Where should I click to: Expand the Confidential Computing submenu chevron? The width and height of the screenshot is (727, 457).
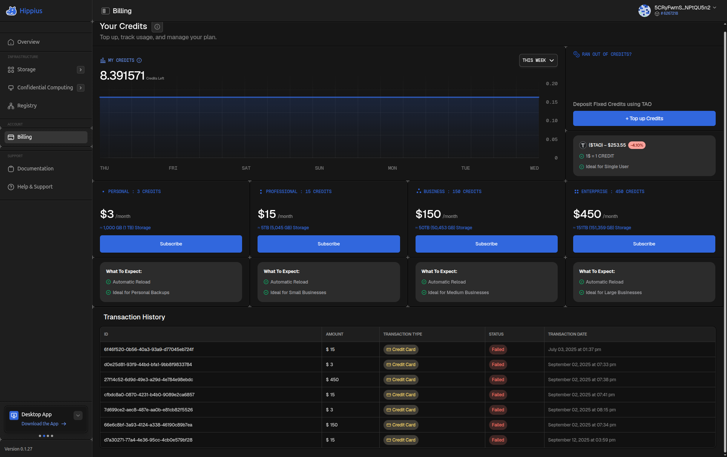81,88
